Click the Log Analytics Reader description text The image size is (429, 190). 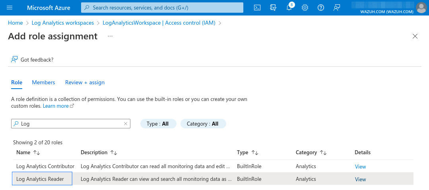(x=156, y=179)
